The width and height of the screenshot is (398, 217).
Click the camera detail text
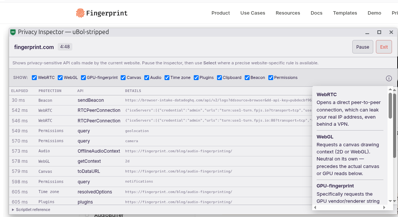132,141
